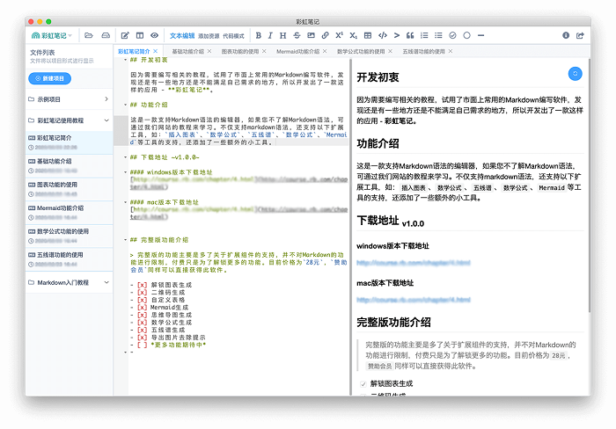This screenshot has width=616, height=429.
Task: Click the blue round refresh button in preview
Action: coord(576,73)
